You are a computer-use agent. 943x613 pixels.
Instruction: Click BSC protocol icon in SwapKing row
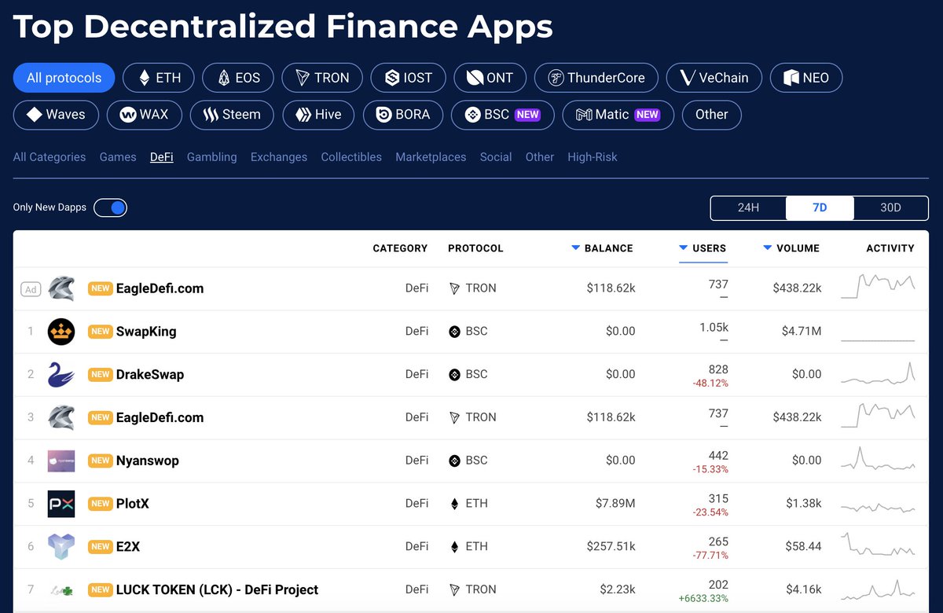pos(454,332)
